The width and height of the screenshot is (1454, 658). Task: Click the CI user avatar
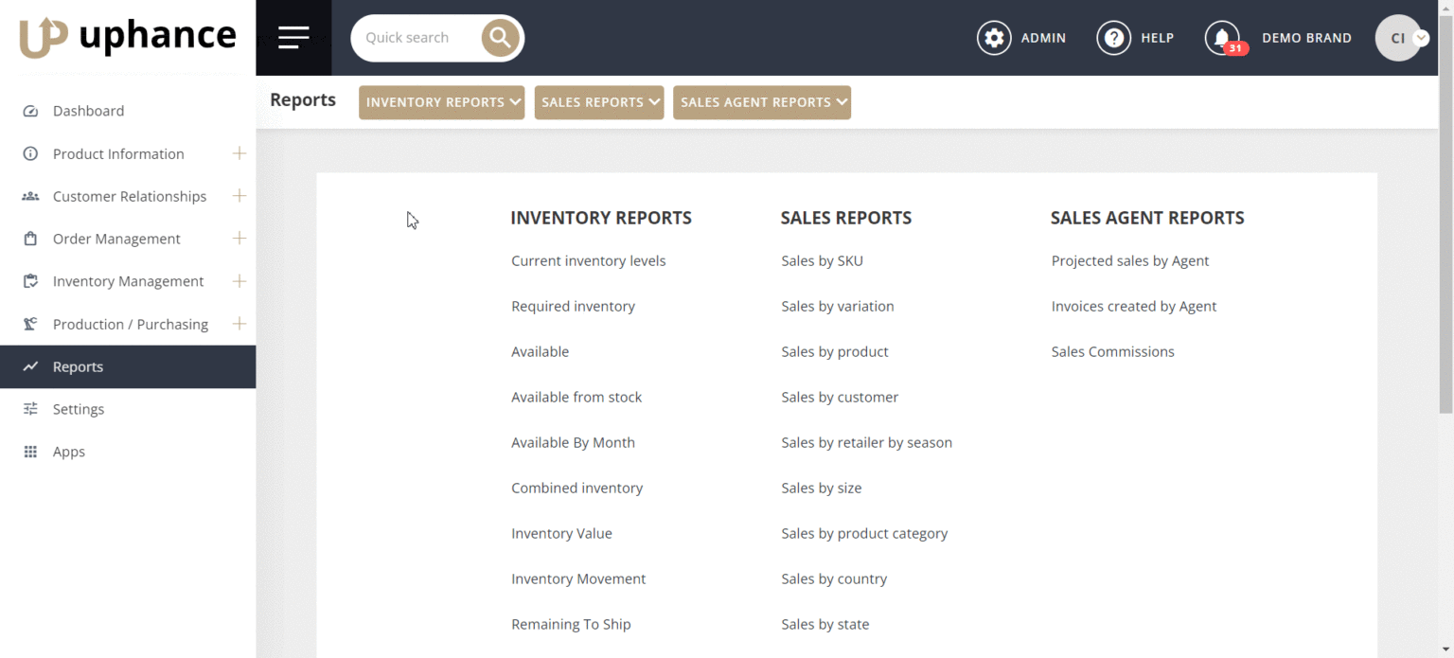point(1398,38)
